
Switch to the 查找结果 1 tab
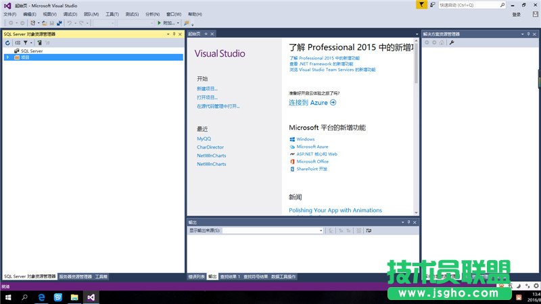[x=230, y=276]
